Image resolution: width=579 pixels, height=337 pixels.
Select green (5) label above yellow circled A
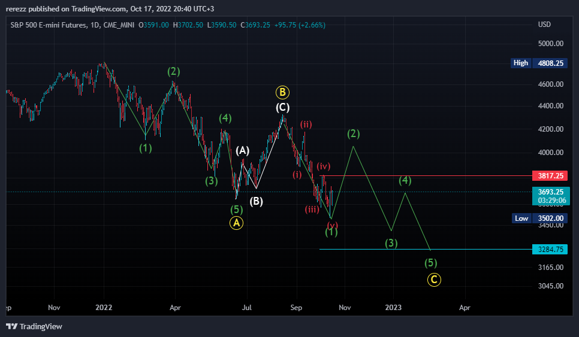[237, 210]
